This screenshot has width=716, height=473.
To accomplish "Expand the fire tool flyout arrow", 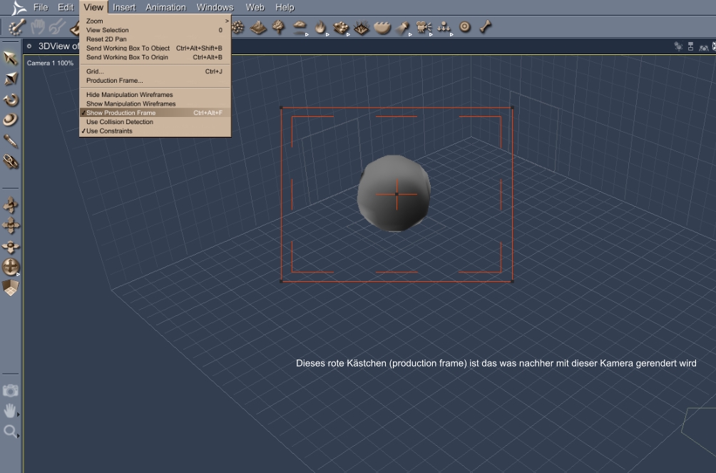I will click(327, 35).
